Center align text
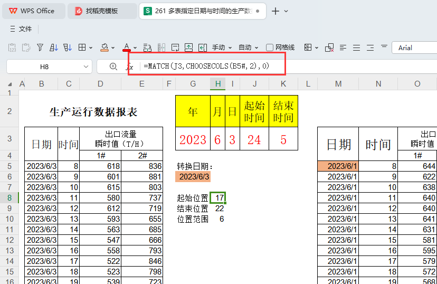This screenshot has width=437, height=284. coord(356,48)
